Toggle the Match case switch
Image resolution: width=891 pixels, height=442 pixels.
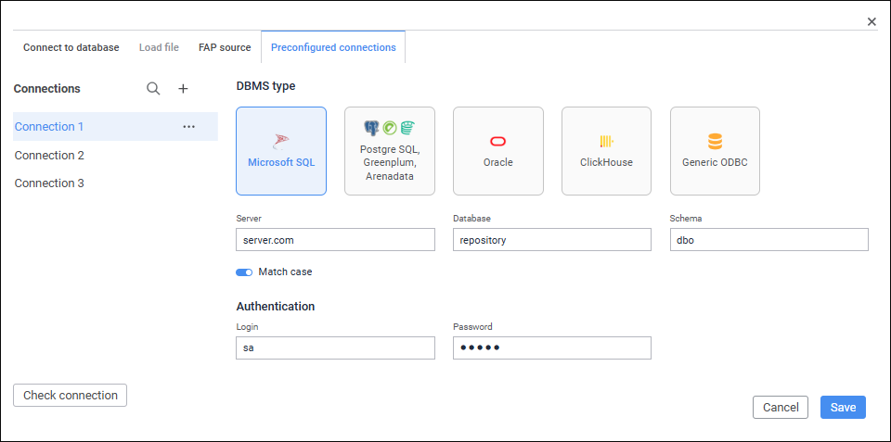(x=244, y=272)
